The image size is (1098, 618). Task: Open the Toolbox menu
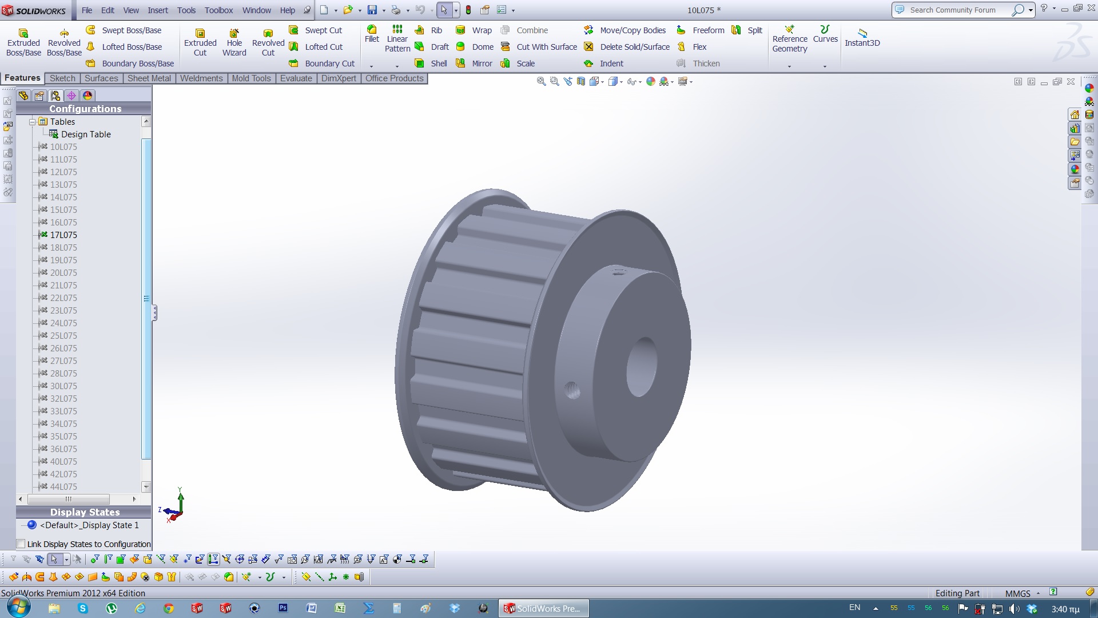pyautogui.click(x=219, y=10)
